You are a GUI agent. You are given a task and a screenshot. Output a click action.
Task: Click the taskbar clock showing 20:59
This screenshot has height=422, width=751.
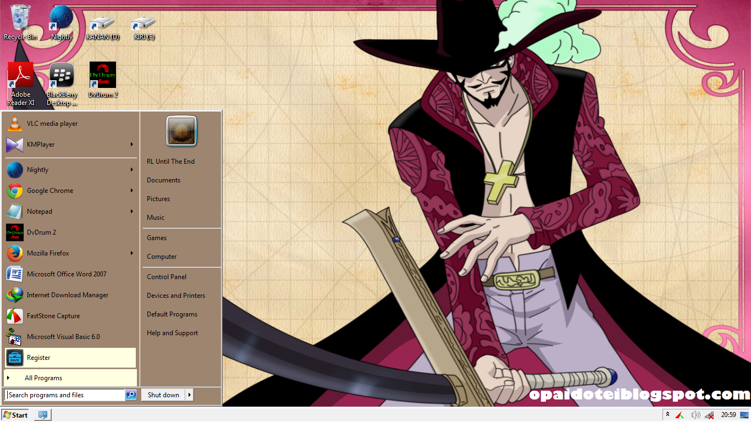[x=728, y=415]
